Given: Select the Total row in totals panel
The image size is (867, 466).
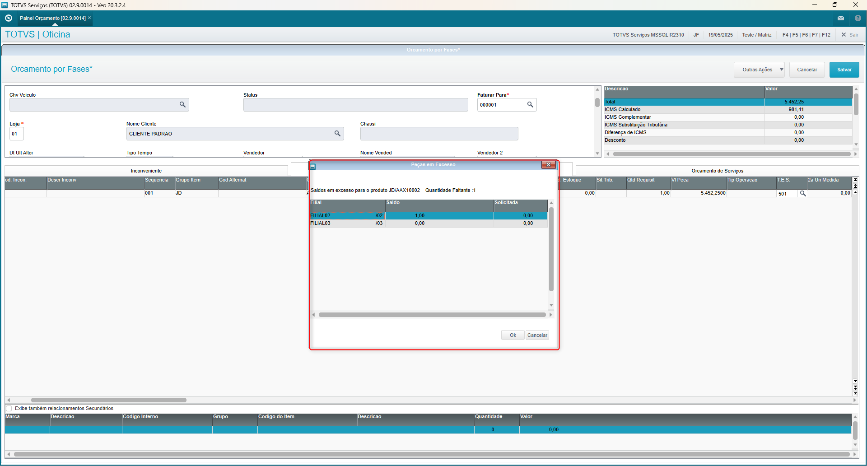Looking at the screenshot, I should [728, 102].
